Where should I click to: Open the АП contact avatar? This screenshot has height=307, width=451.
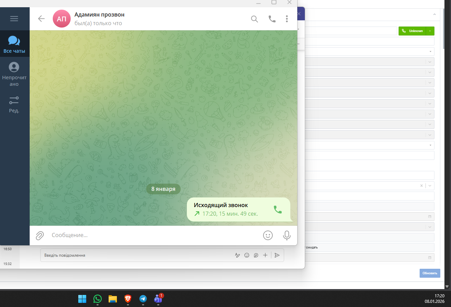tap(62, 19)
